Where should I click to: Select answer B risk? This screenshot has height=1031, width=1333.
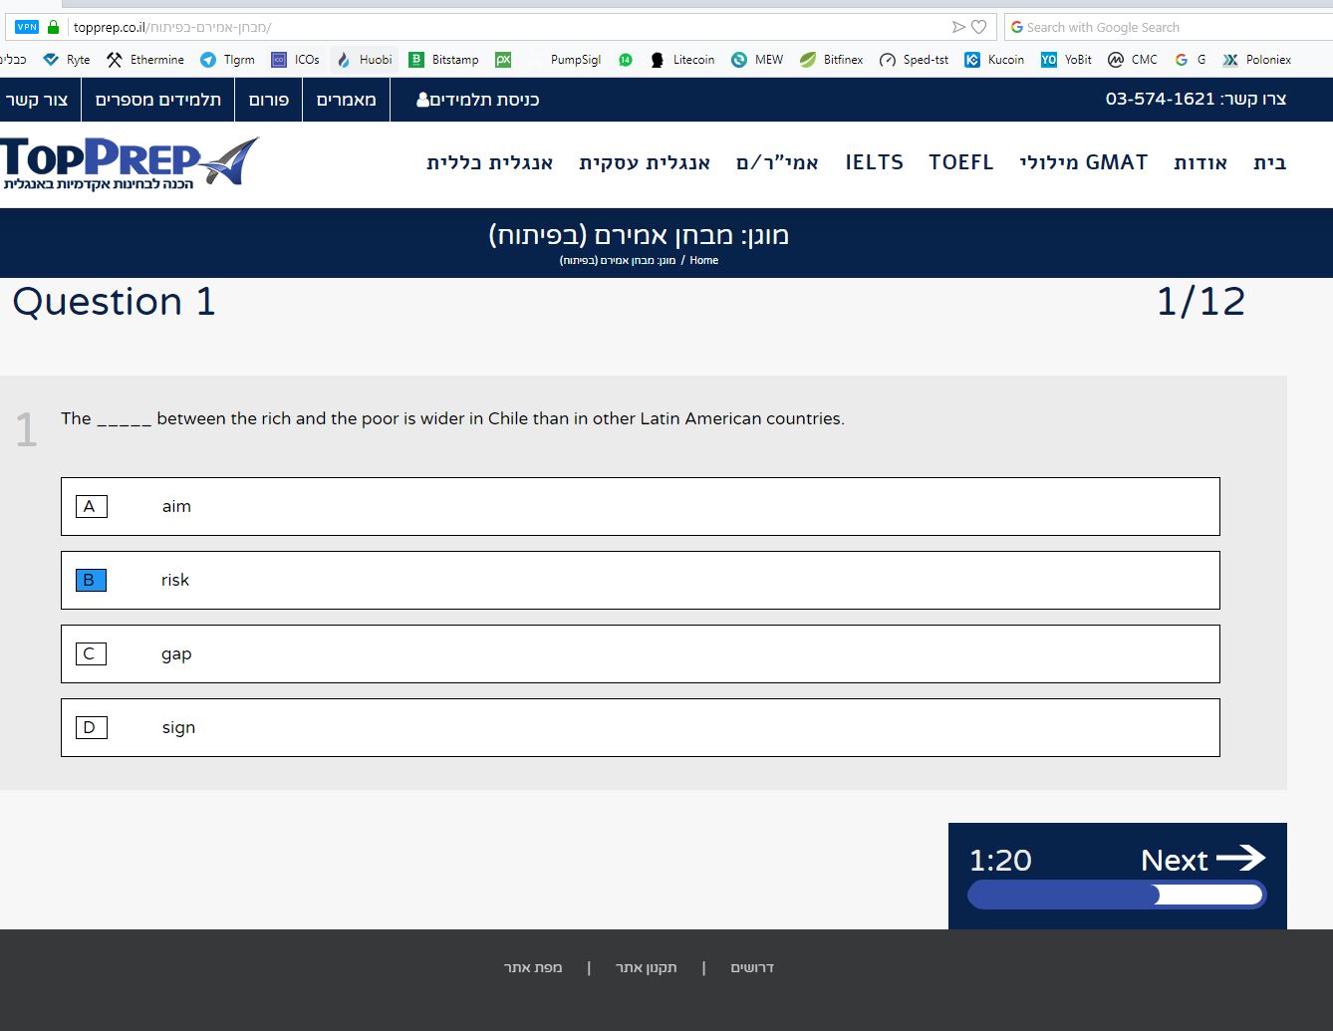tap(641, 580)
